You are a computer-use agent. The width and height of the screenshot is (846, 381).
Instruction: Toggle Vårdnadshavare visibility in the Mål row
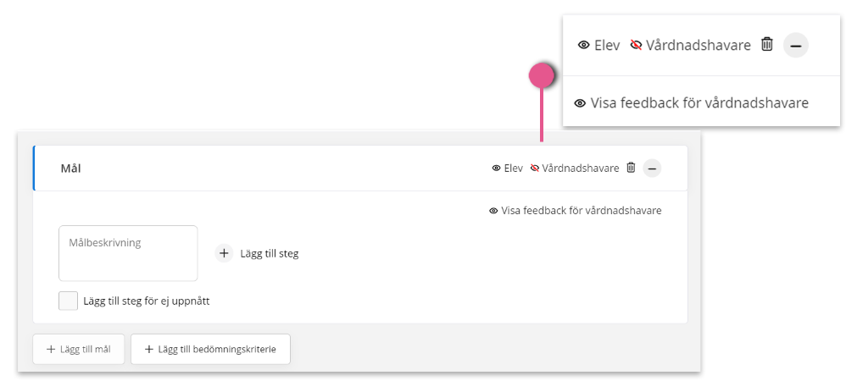click(x=575, y=168)
